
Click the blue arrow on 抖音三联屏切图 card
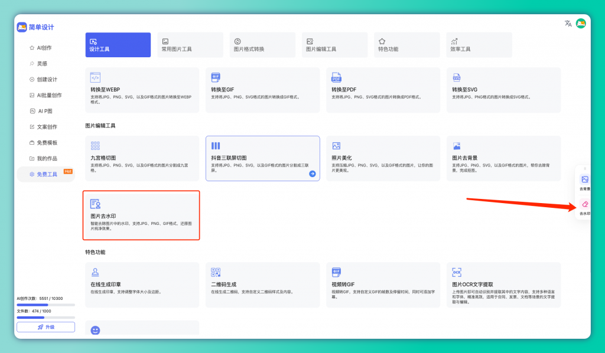312,174
